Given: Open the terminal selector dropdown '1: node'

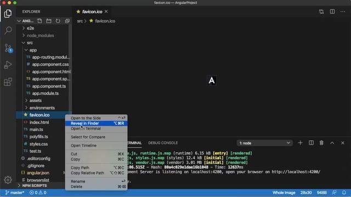Looking at the screenshot, I should pos(264,143).
